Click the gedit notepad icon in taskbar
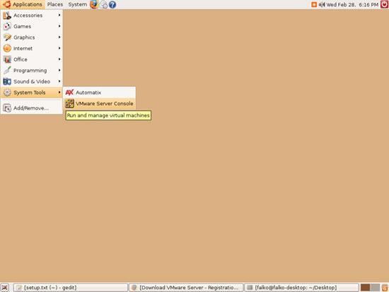389x292 pixels. pos(19,288)
